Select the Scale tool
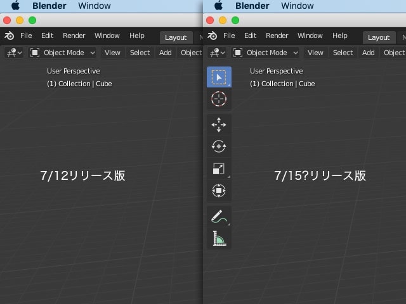Image resolution: width=406 pixels, height=304 pixels. (219, 168)
